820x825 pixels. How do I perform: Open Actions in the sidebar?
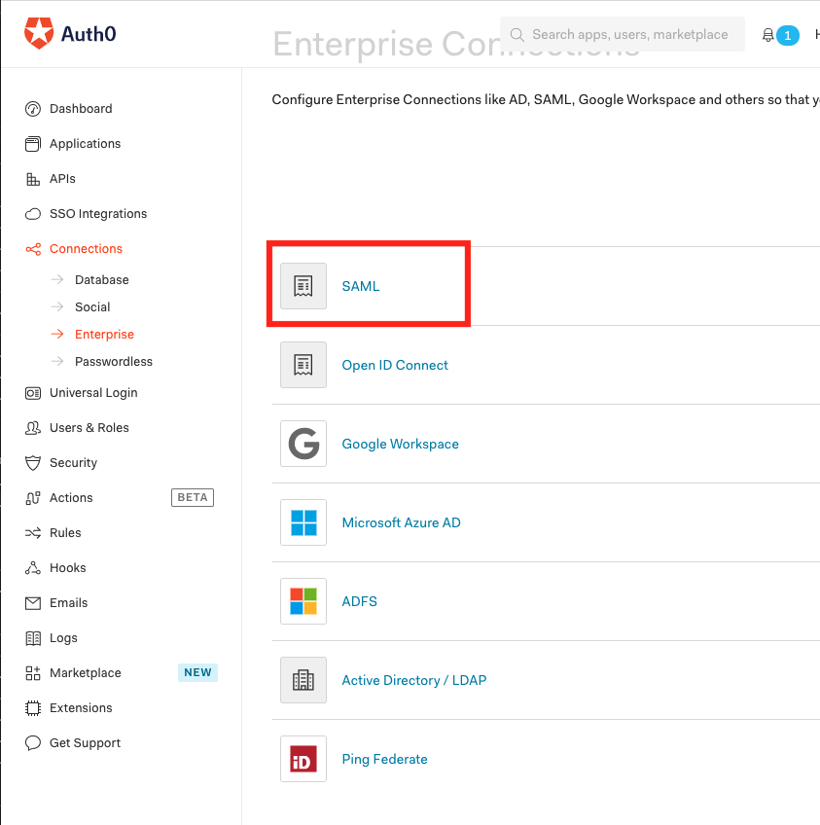71,498
